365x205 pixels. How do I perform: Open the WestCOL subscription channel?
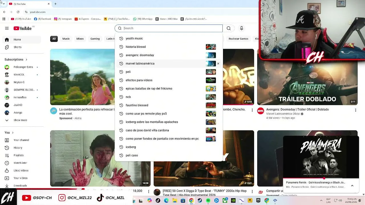tap(22, 75)
